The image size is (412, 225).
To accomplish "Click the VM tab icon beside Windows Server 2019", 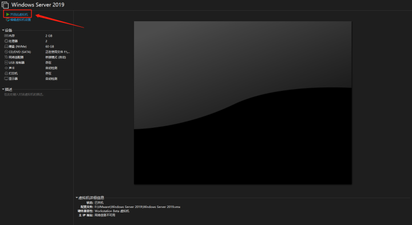I will point(5,5).
